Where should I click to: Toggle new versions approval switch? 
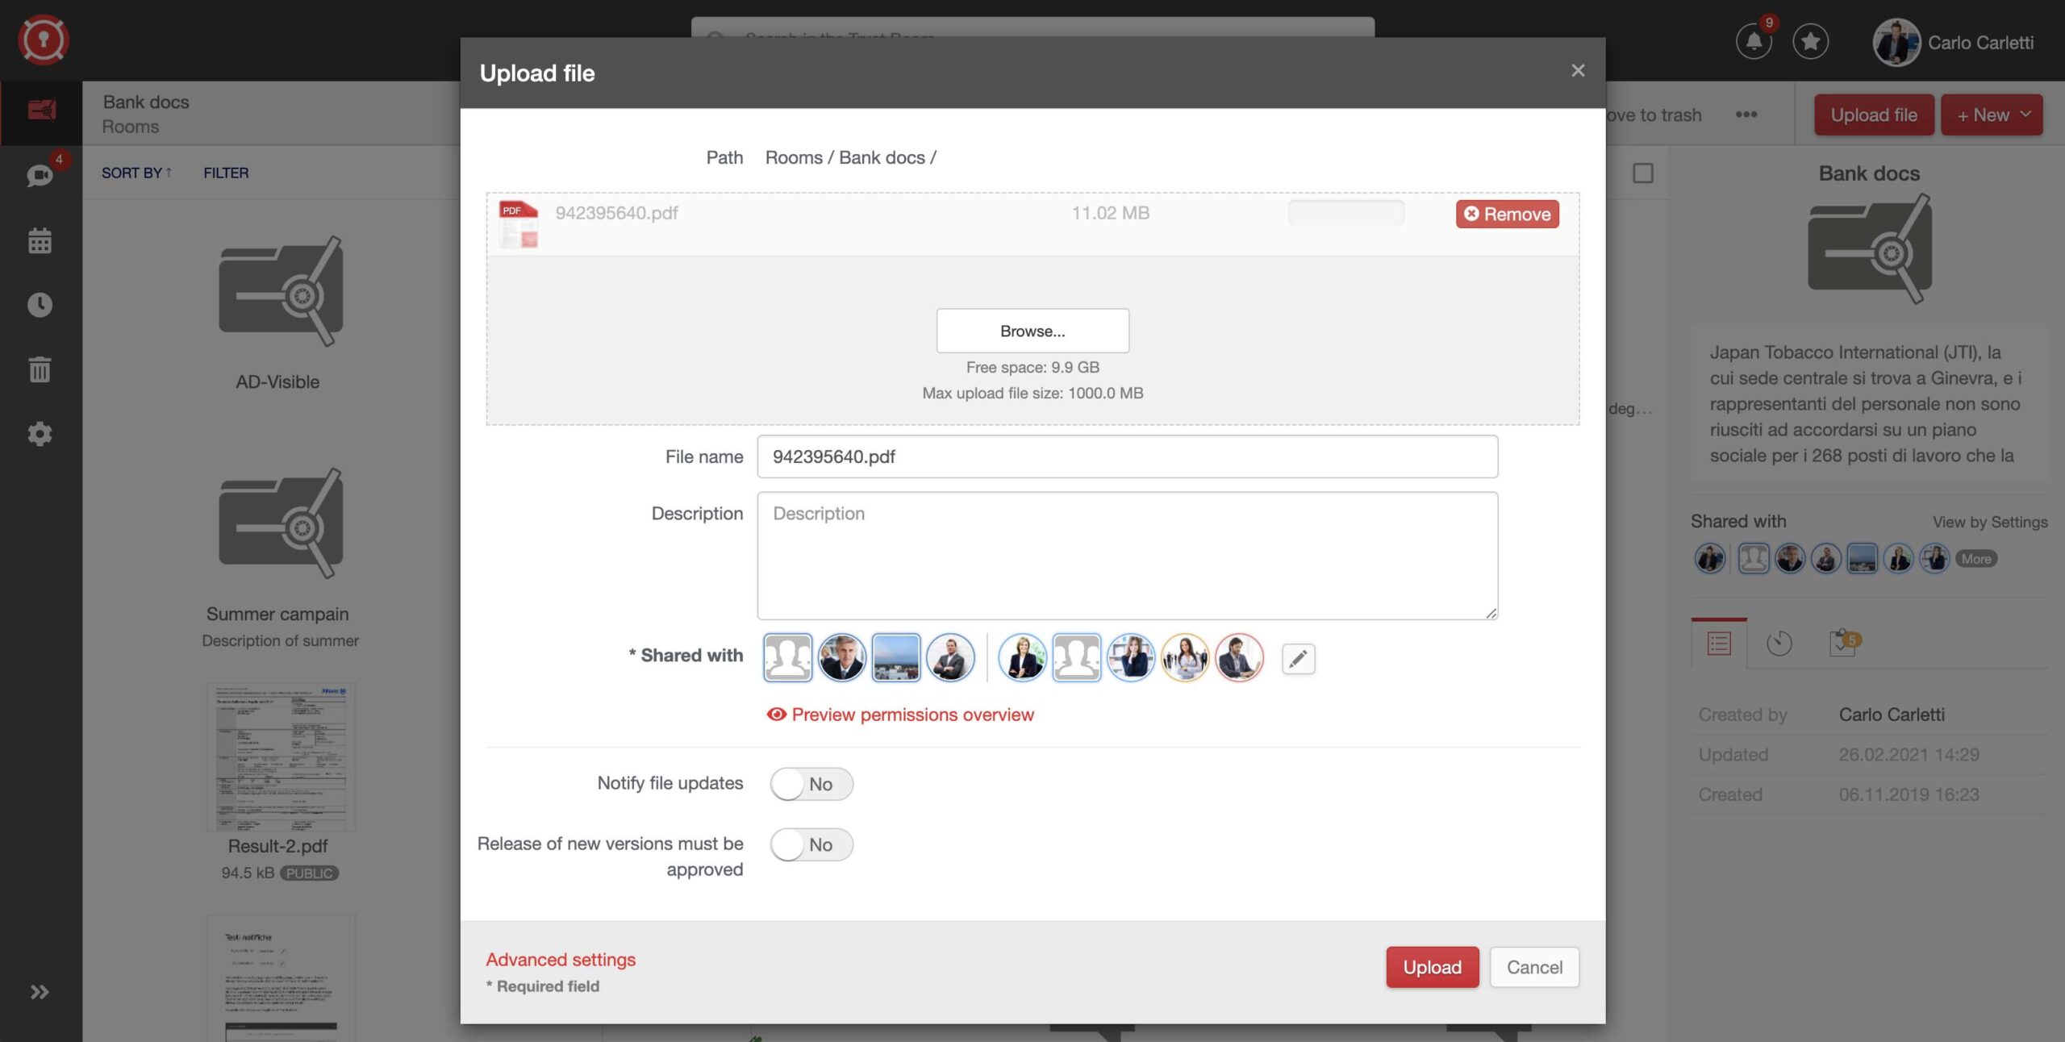(811, 844)
